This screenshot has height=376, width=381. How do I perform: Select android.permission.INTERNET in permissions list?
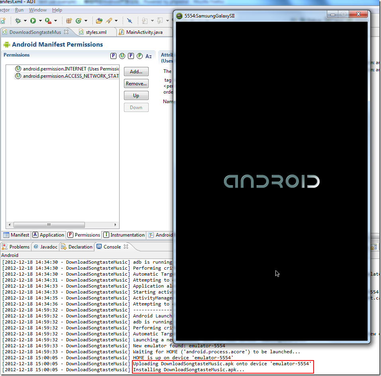point(67,69)
